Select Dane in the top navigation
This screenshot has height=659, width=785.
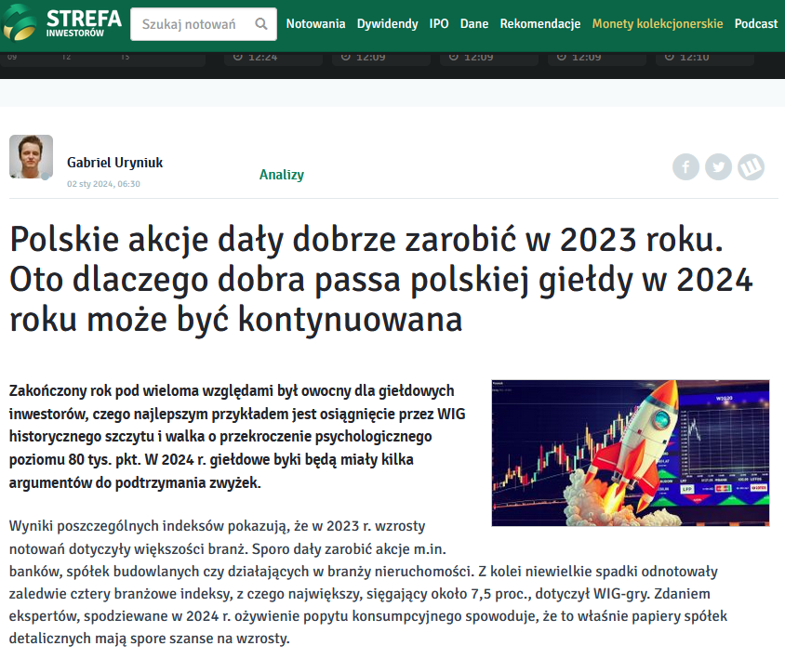click(x=474, y=24)
